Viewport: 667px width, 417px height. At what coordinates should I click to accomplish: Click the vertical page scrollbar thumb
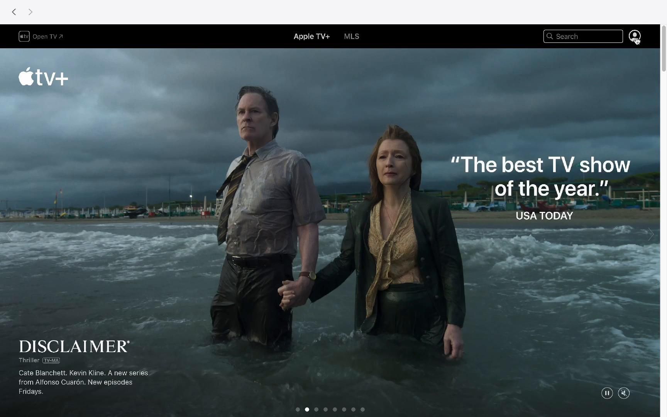click(x=664, y=48)
